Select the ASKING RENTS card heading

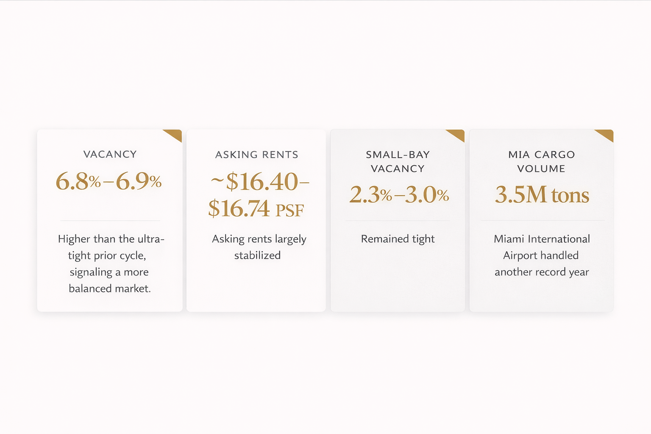click(256, 155)
